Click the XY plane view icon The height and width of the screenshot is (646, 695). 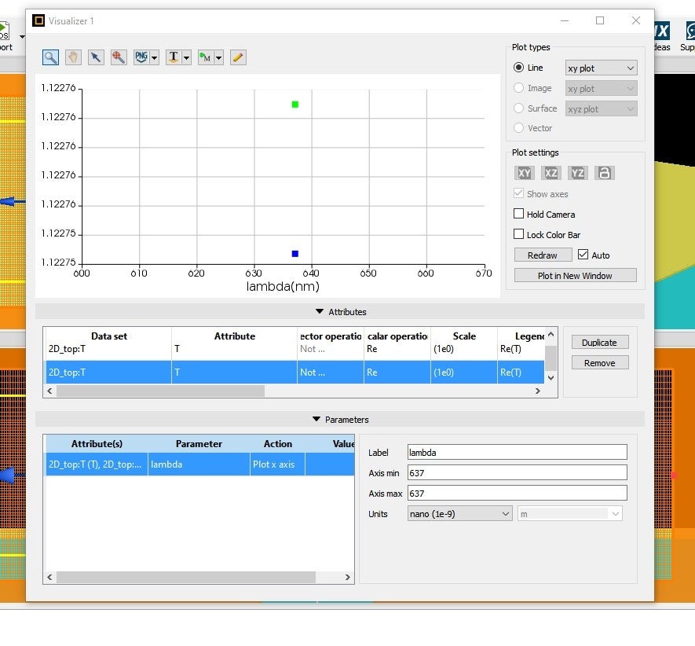coord(524,173)
